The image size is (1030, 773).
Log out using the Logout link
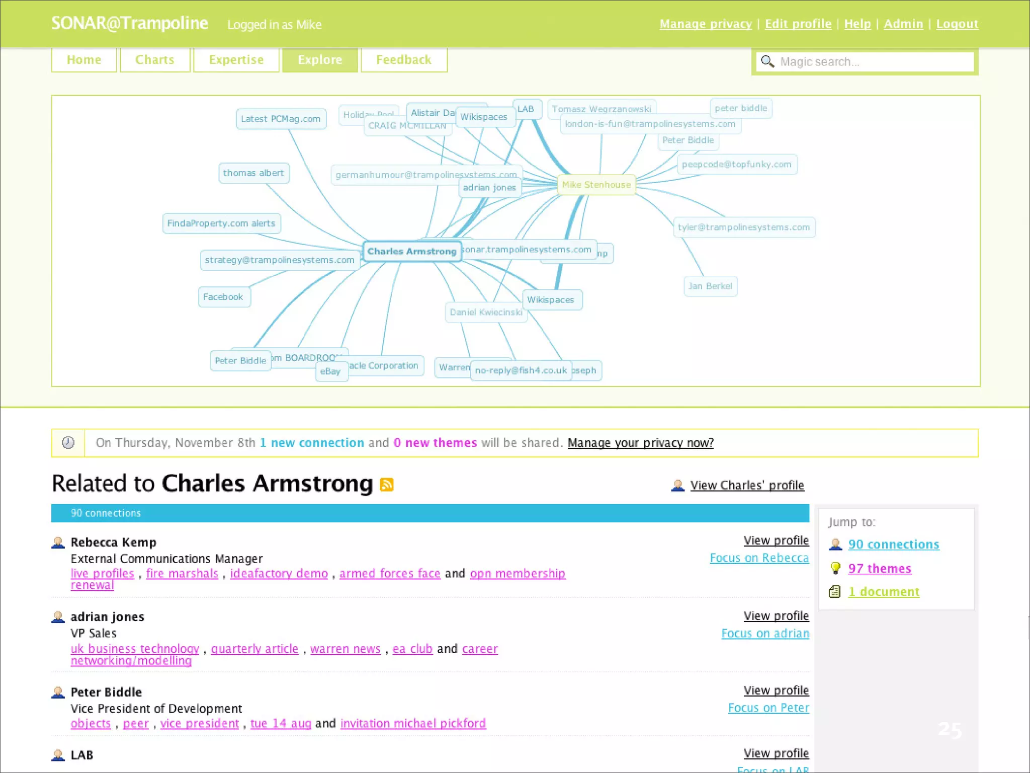957,24
